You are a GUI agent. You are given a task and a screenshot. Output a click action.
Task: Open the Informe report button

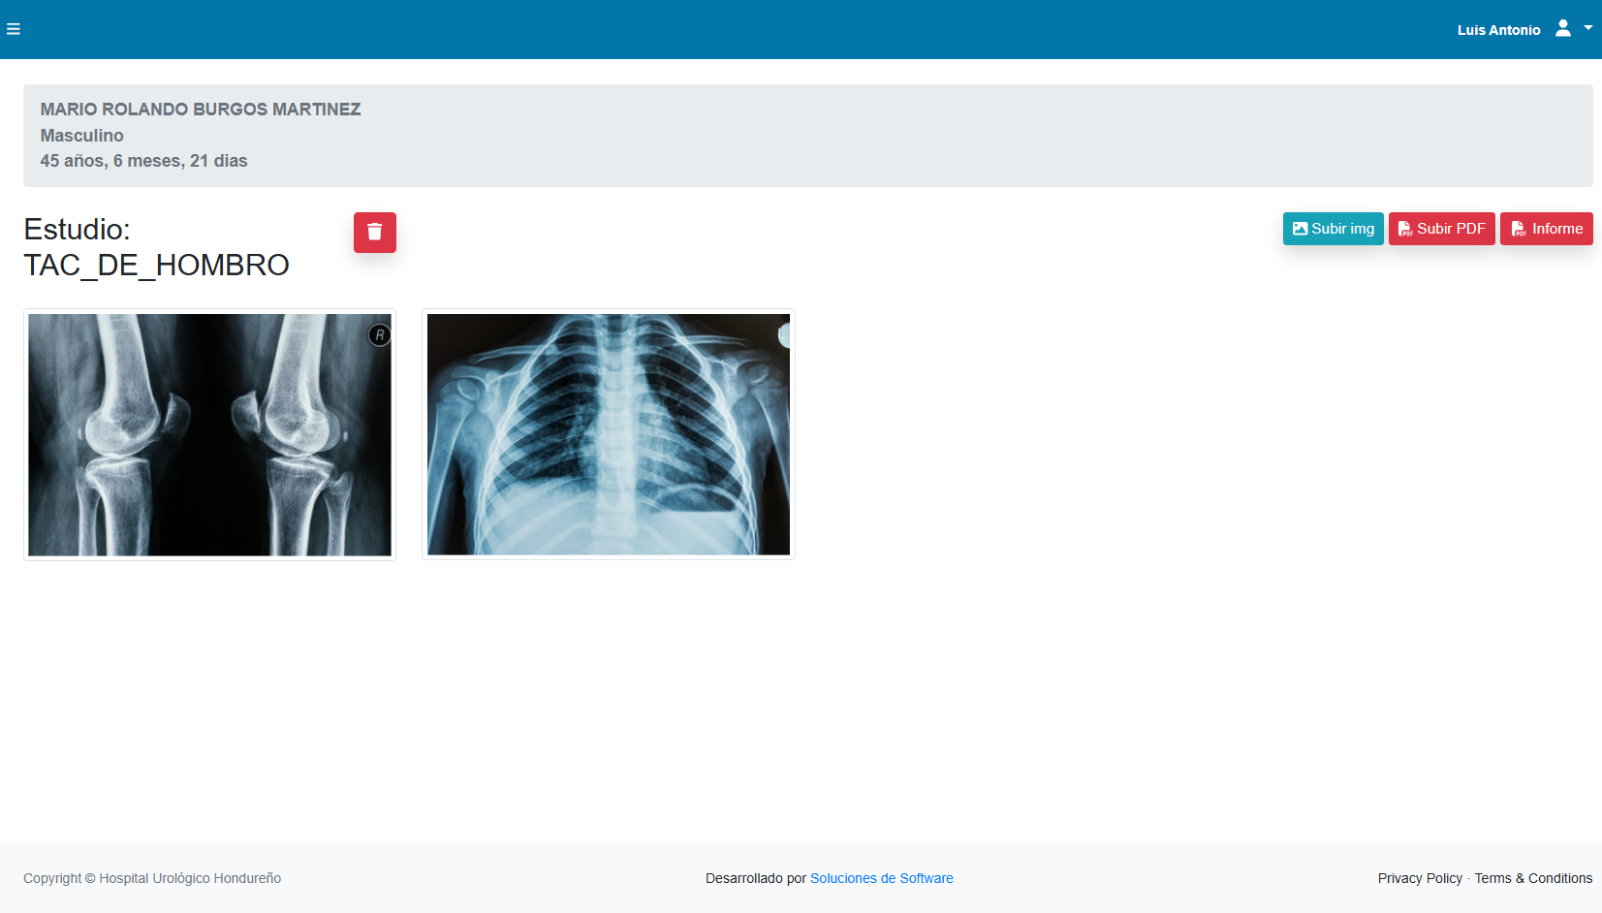[x=1547, y=229]
